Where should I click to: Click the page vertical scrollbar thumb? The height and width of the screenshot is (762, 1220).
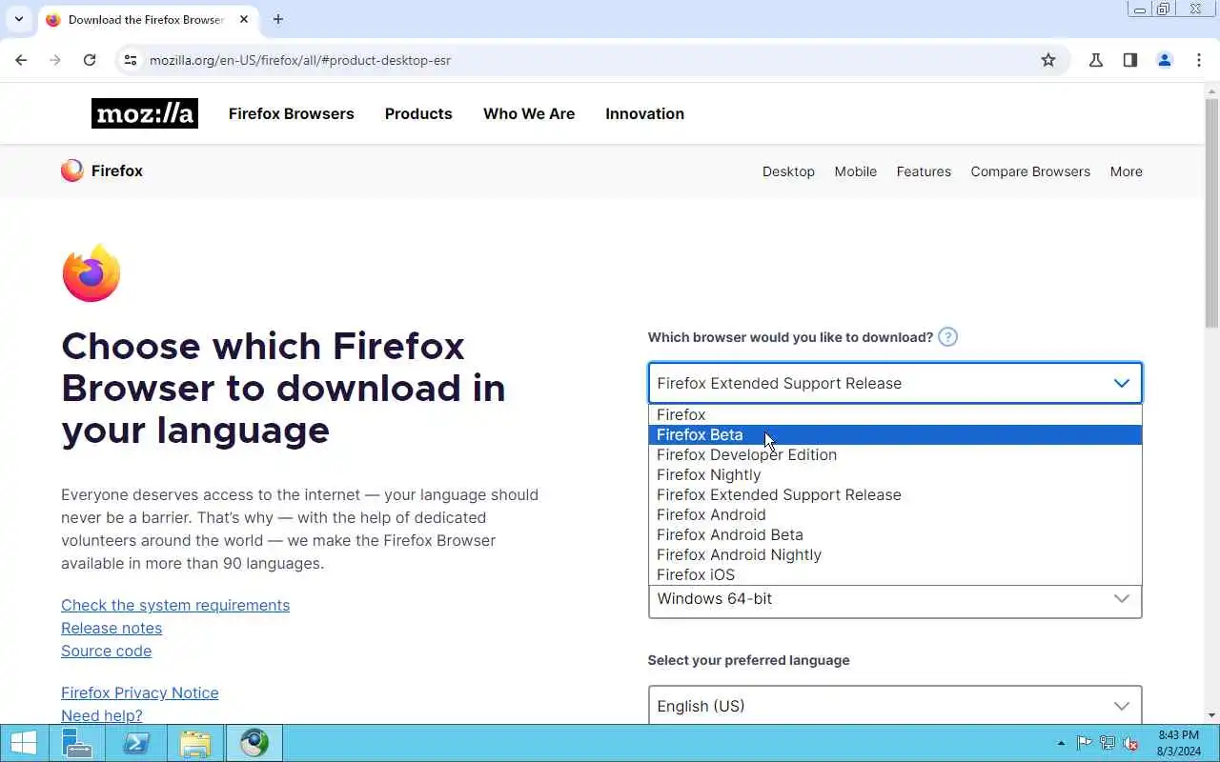(1211, 211)
